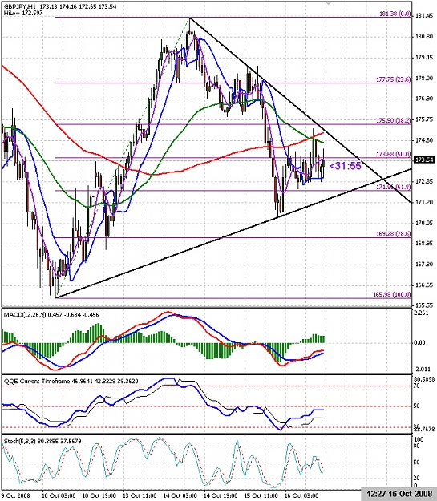Screen dimensions: 437x501
Task: Click the 168.95 price axis value
Action: tap(424, 244)
